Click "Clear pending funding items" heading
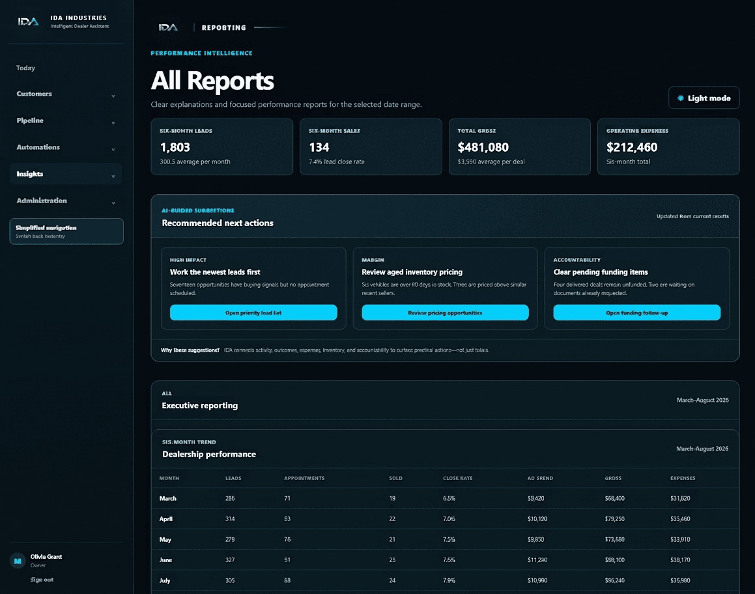 coord(601,272)
